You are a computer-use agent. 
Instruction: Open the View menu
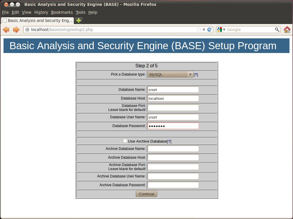coord(26,12)
